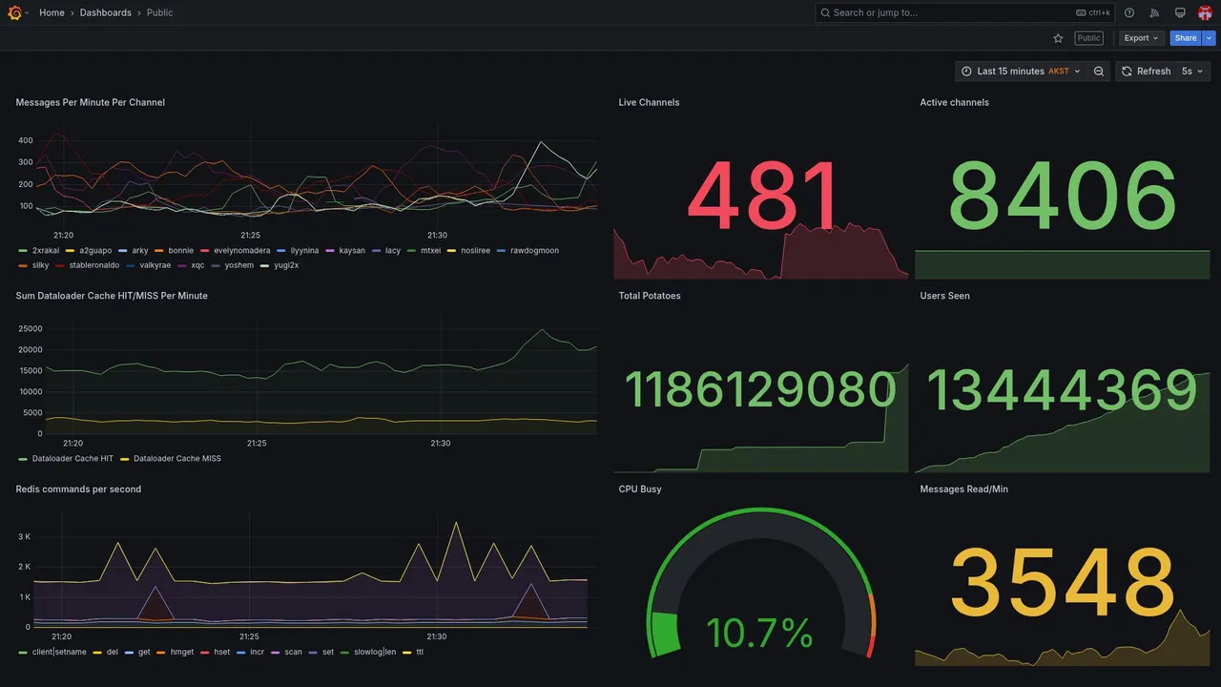Star this dashboard as favorite
Screen dimensions: 1221x687
click(1058, 38)
